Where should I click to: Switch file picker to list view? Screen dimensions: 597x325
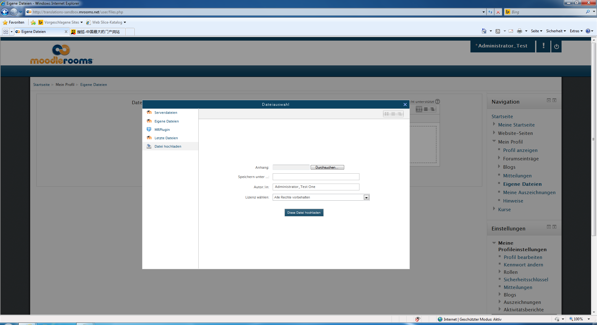coord(393,114)
